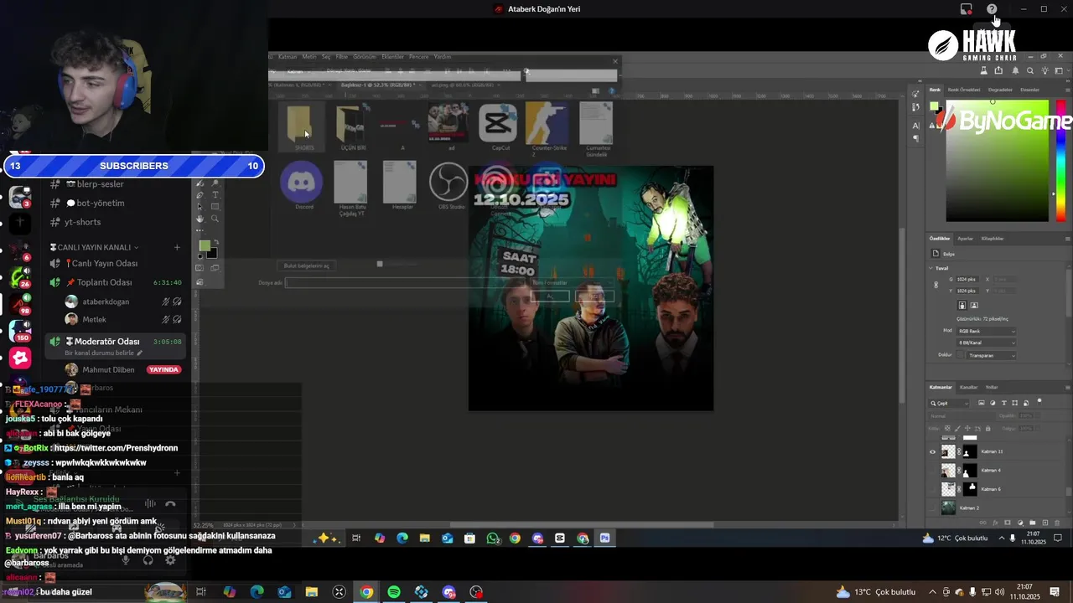Viewport: 1073px width, 603px height.
Task: Select the Rectangle shape tool
Action: 215,206
